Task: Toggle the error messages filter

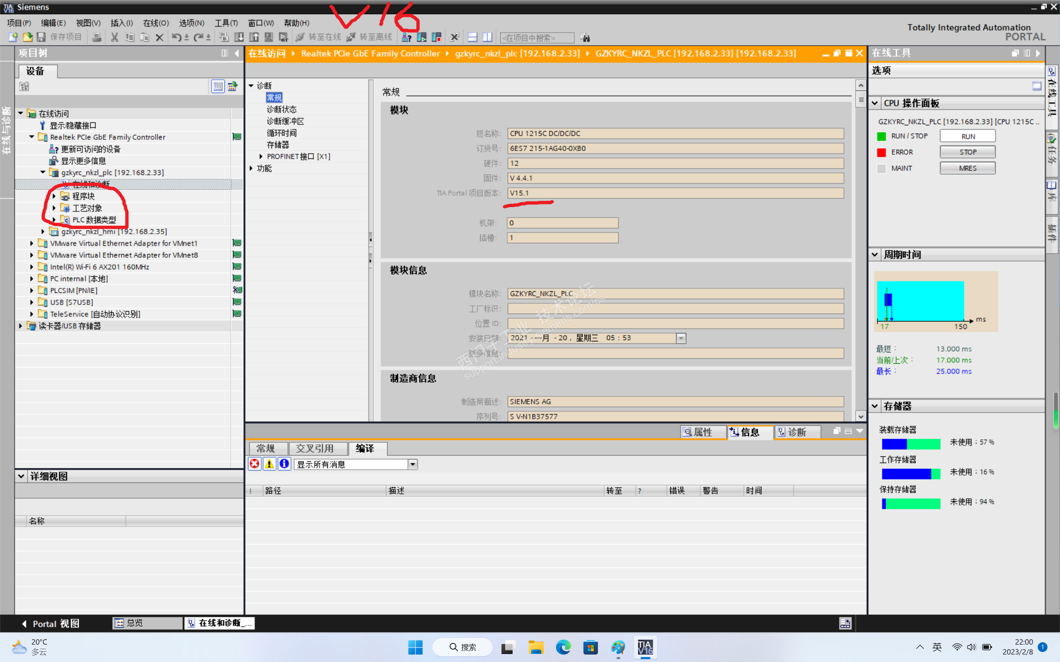Action: (x=255, y=464)
